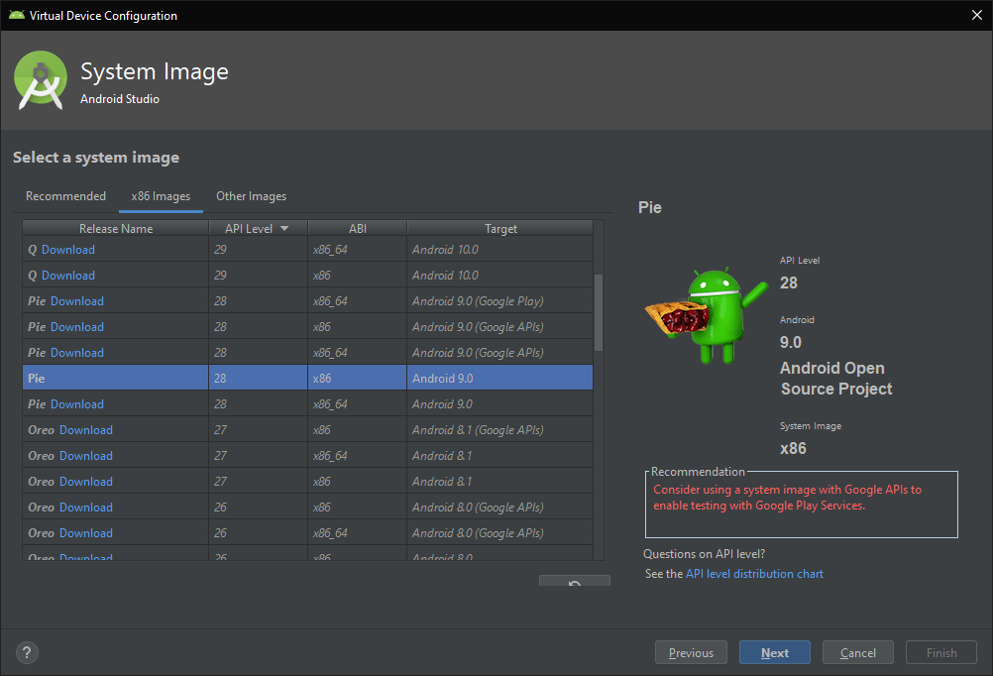Viewport: 993px width, 676px height.
Task: Click the Pie android mascot image
Action: pos(707,315)
